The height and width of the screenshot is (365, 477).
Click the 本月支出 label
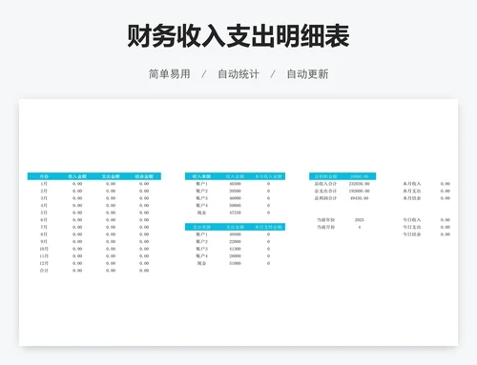[412, 191]
